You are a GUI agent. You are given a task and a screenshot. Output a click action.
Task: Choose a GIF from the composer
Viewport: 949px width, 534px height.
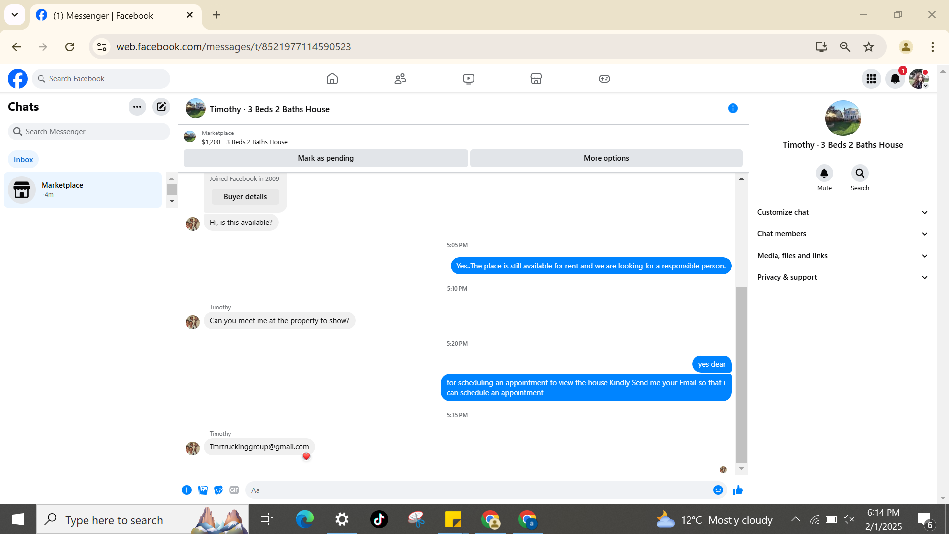coord(234,490)
